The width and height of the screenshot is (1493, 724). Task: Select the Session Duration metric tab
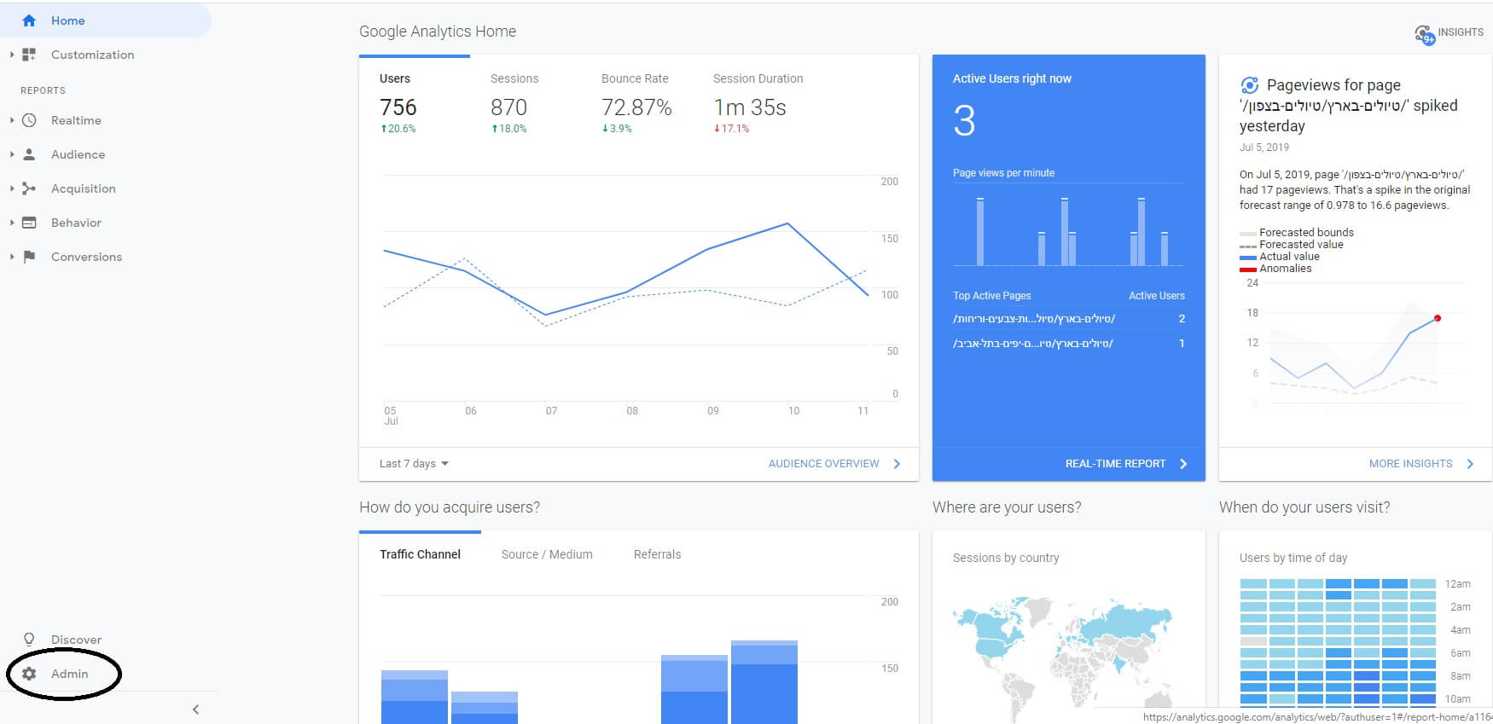pos(758,101)
